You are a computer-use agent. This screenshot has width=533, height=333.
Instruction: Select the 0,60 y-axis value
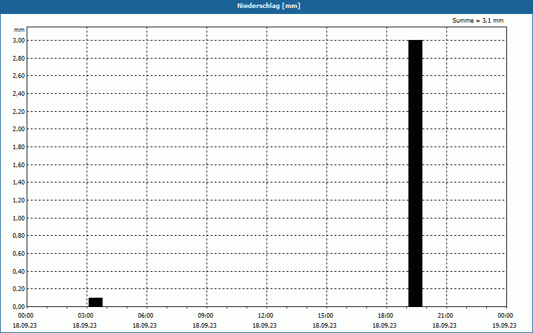pyautogui.click(x=19, y=254)
